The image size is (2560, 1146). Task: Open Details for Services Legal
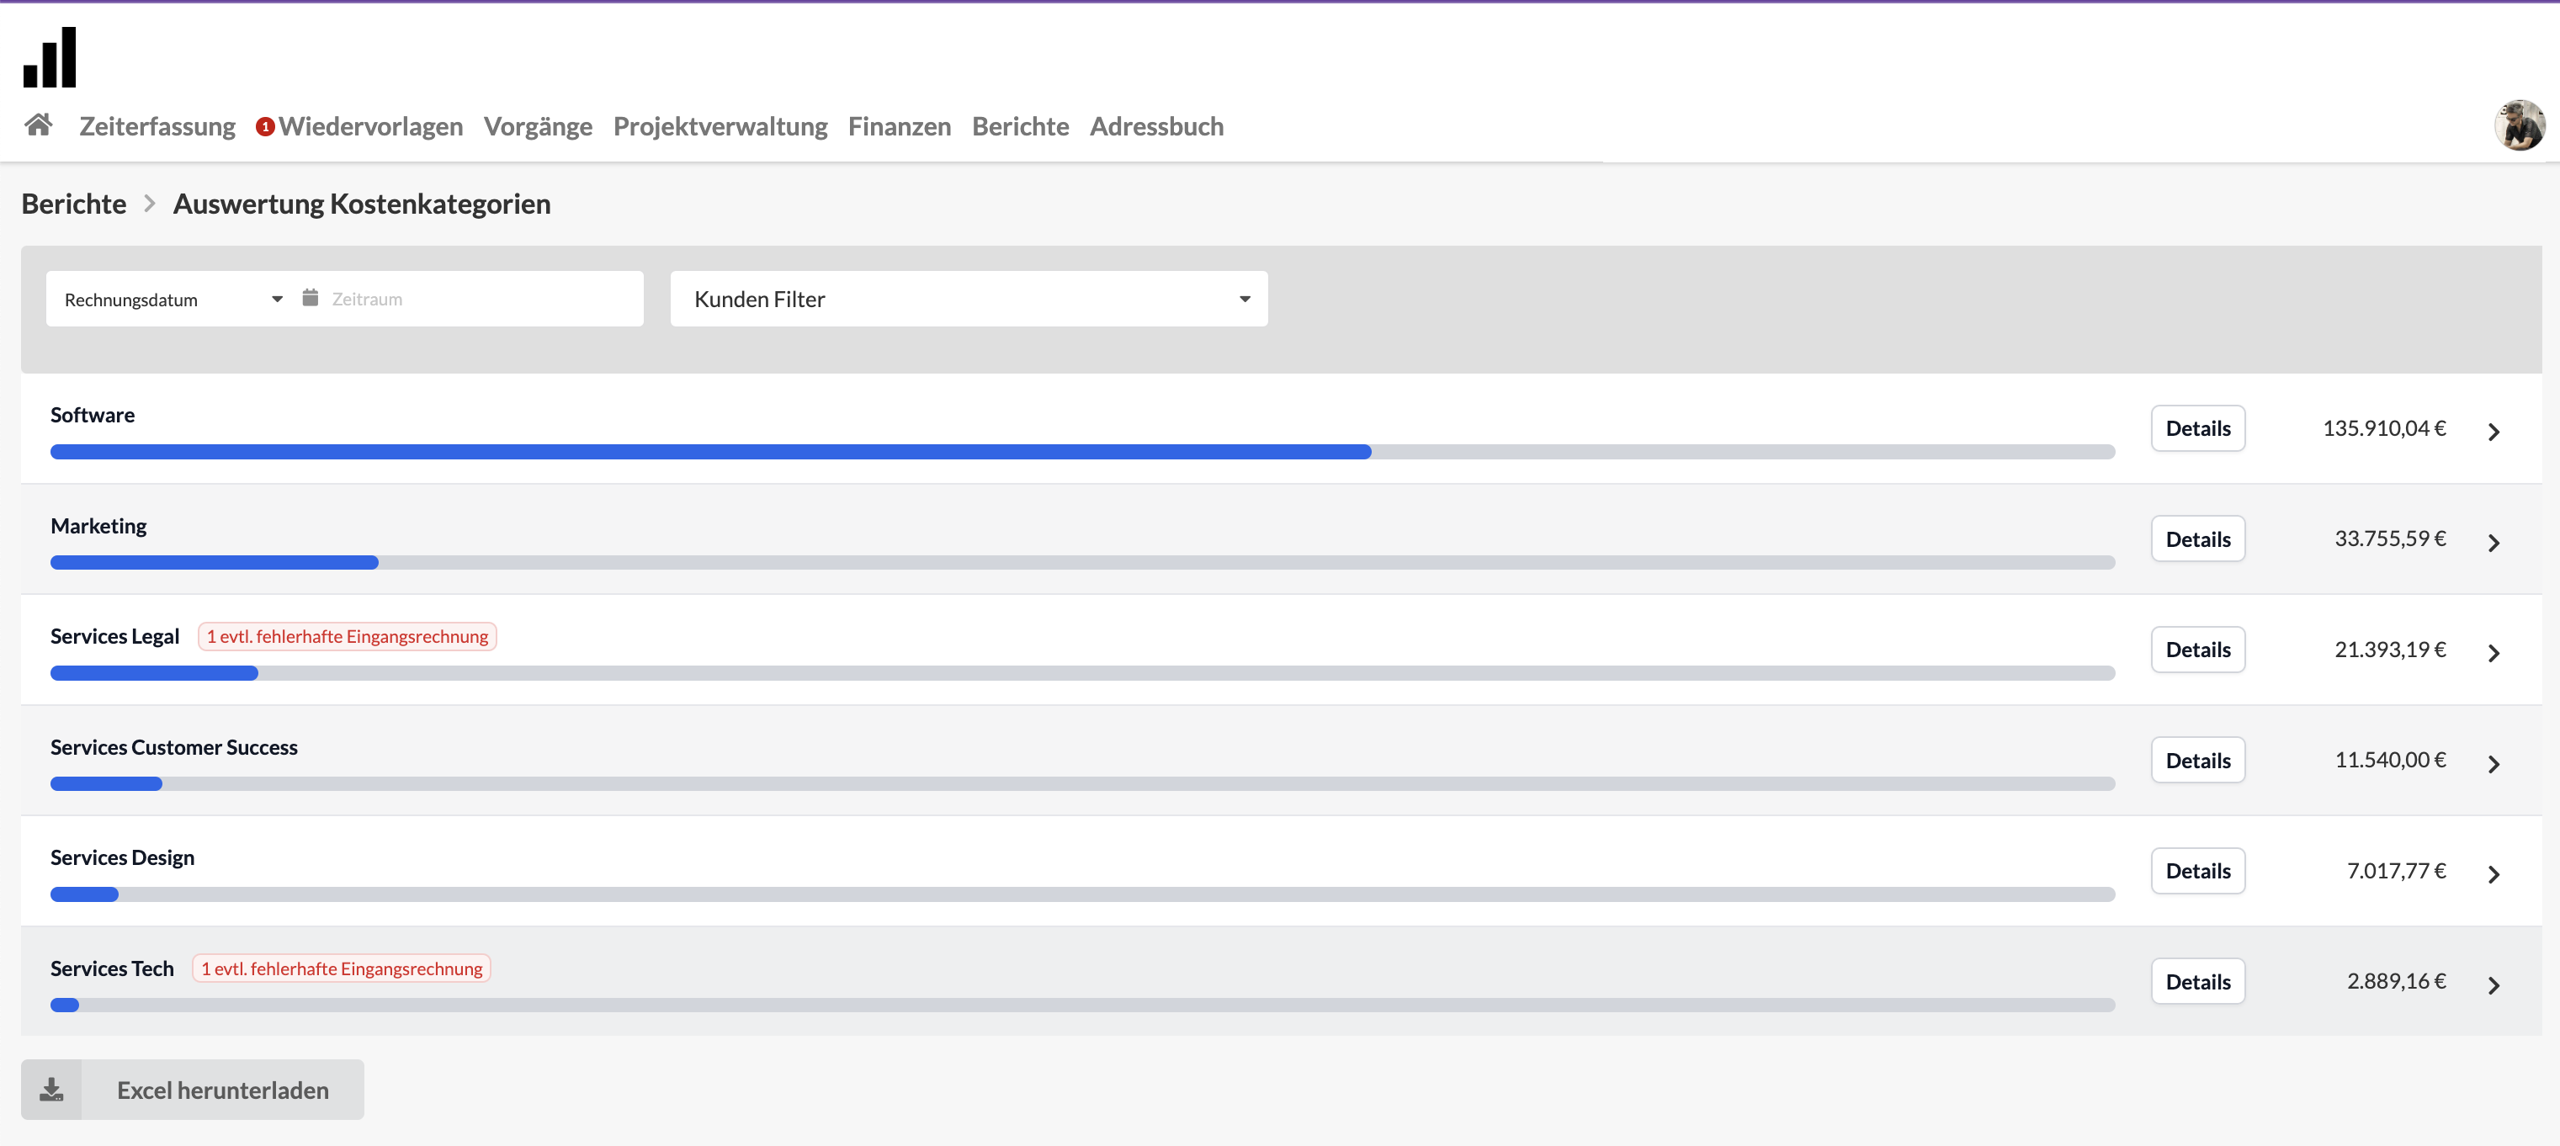2197,649
